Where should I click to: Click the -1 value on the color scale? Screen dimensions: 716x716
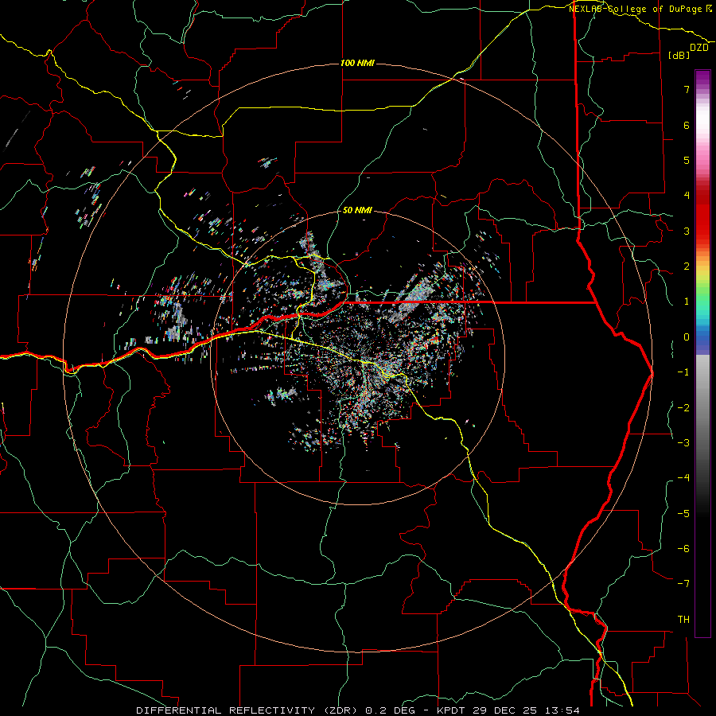coord(683,372)
